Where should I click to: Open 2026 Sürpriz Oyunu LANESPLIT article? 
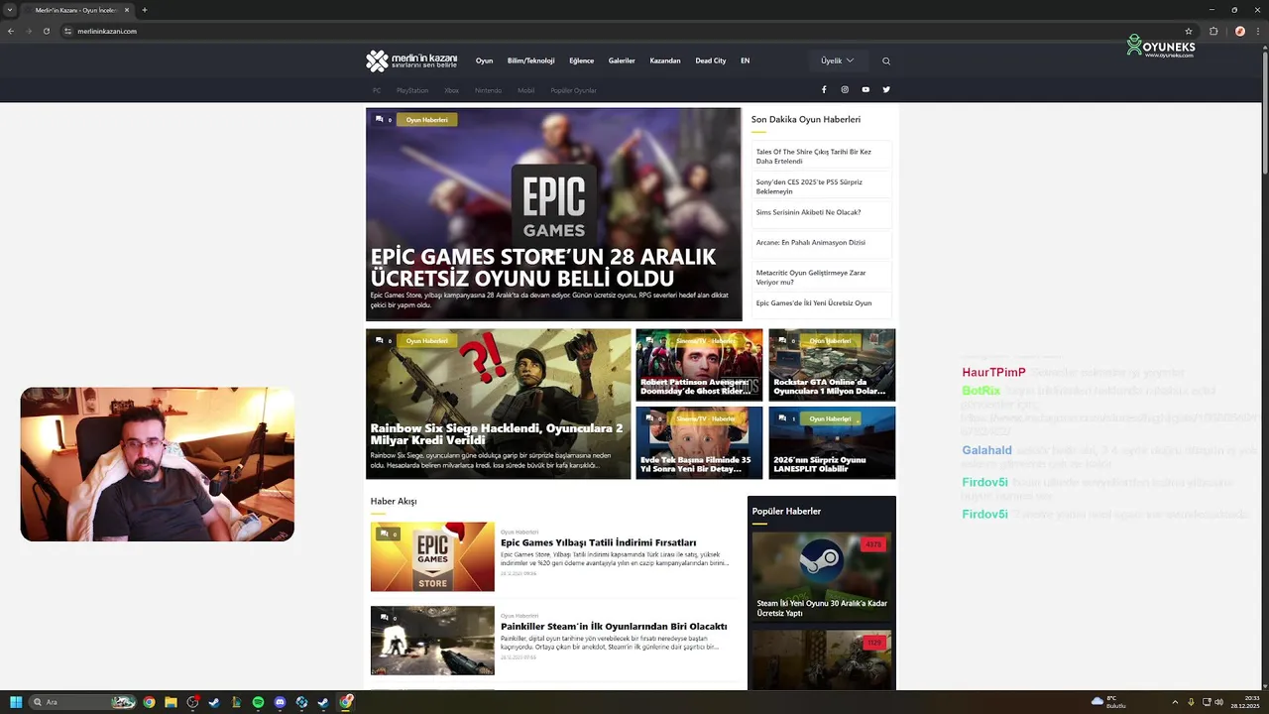pyautogui.click(x=819, y=464)
